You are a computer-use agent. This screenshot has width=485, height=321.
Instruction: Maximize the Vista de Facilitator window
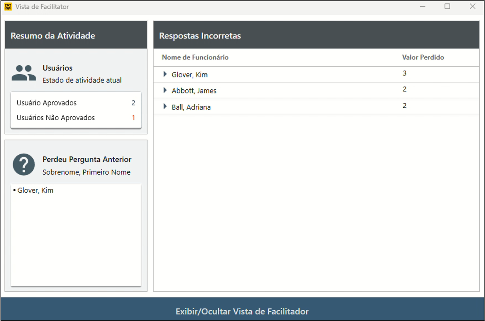tap(447, 6)
